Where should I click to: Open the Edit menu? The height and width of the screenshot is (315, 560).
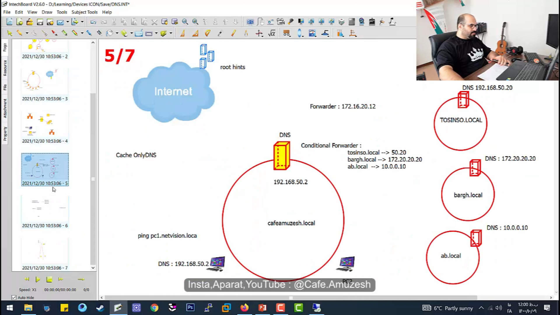pos(19,12)
